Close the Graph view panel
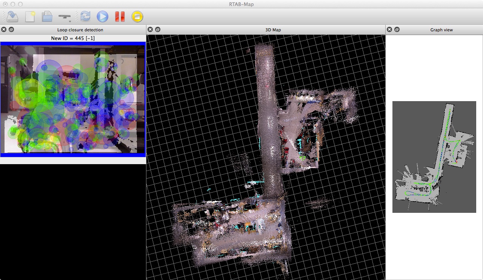The width and height of the screenshot is (483, 280). (389, 30)
